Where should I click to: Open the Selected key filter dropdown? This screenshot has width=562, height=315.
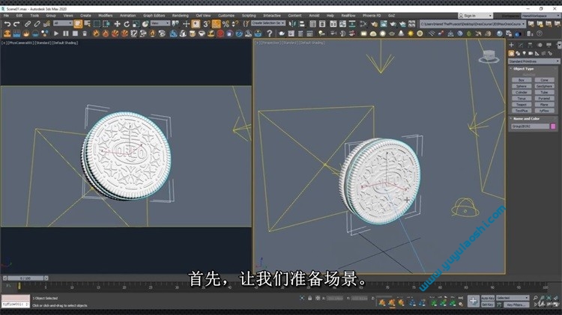[513, 298]
